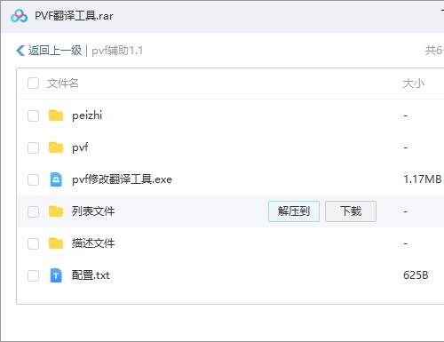Viewport: 444px width, 342px height.
Task: Click the Baidu Netdisk cloud logo icon
Action: coord(19,16)
